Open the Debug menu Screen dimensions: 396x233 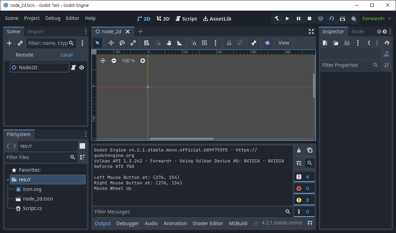[53, 18]
